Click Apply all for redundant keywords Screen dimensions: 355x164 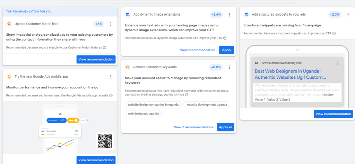point(225,127)
